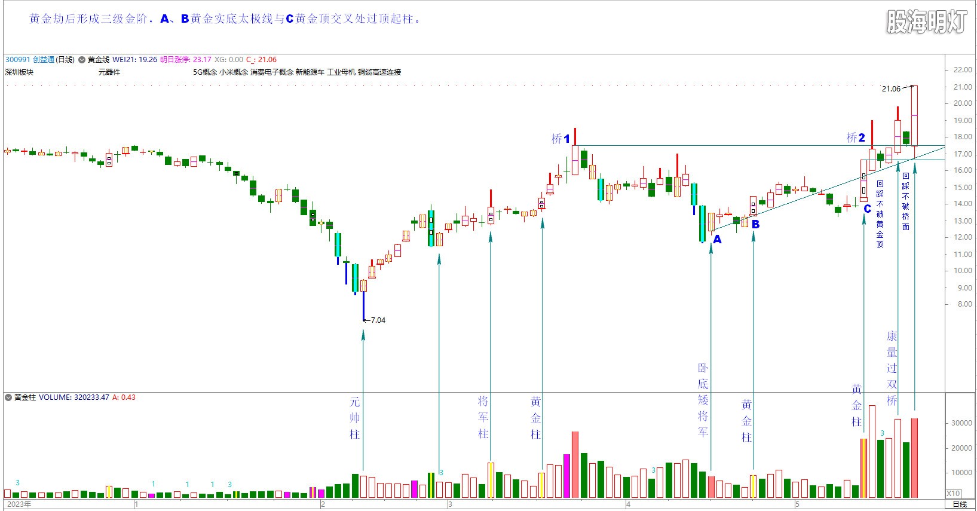Click the 明日涨停: 23.17 value
Screen dimensions: 977x511
186,60
